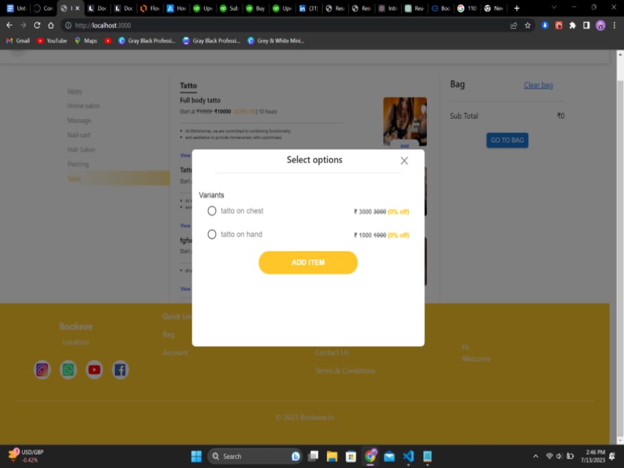The height and width of the screenshot is (468, 624).
Task: Open Visual Studio Code from taskbar
Action: click(x=408, y=457)
